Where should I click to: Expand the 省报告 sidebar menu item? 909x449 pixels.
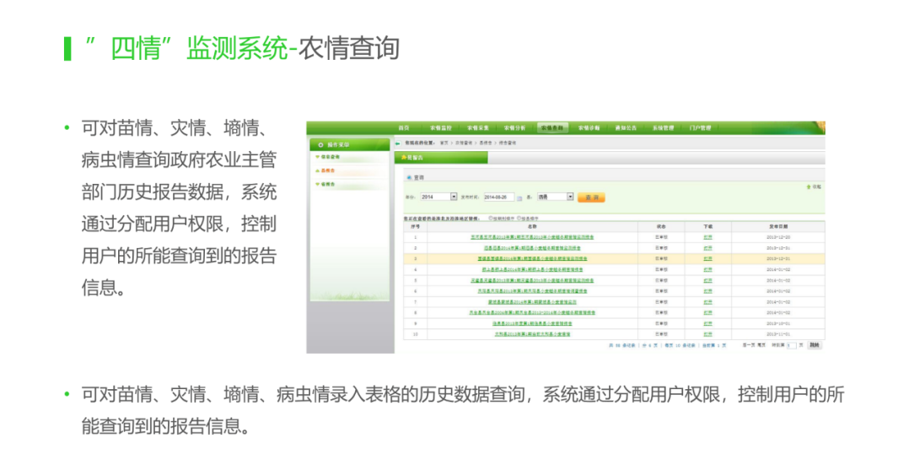point(325,184)
